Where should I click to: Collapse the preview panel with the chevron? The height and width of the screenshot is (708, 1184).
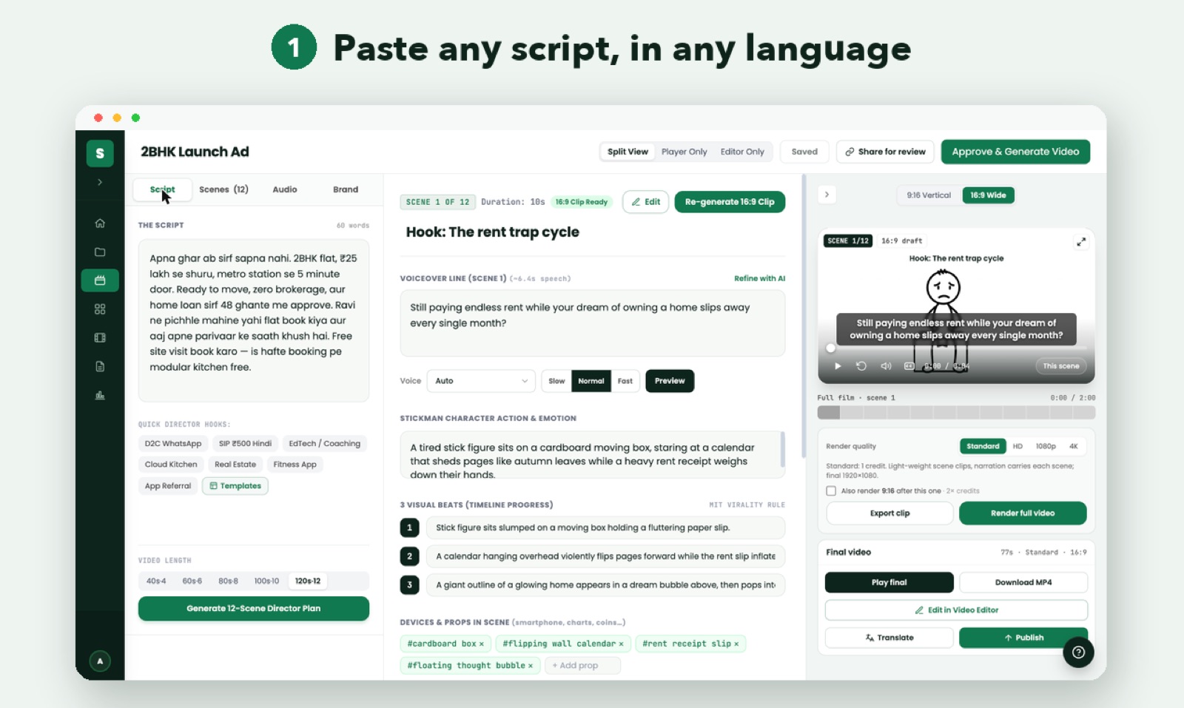click(x=827, y=195)
